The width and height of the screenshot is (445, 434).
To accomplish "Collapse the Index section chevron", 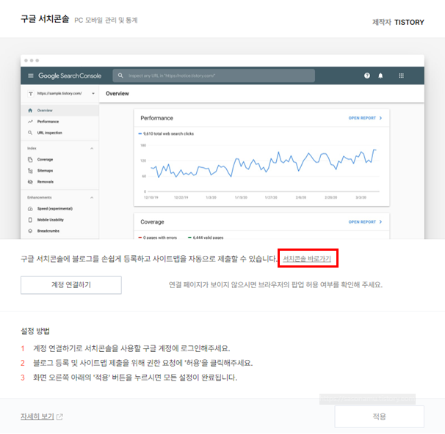I will pos(92,148).
